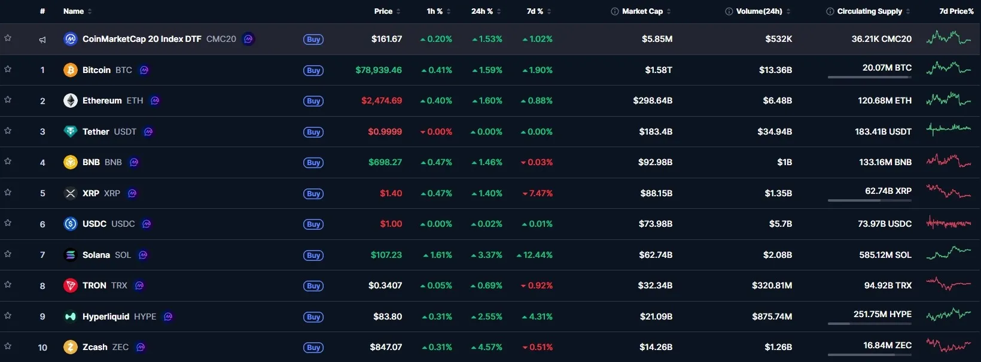Click the megaphone icon in CMC20 row

[x=42, y=39]
